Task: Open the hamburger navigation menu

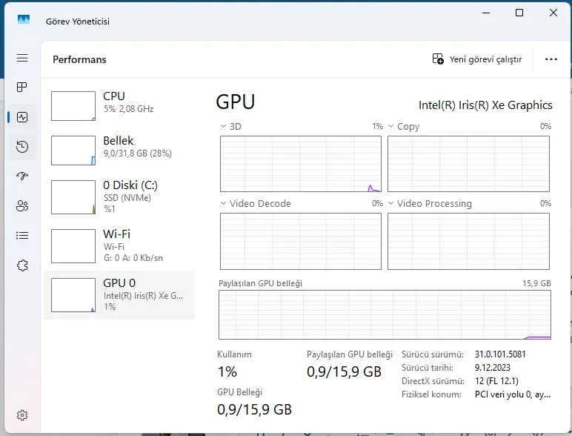Action: [22, 58]
